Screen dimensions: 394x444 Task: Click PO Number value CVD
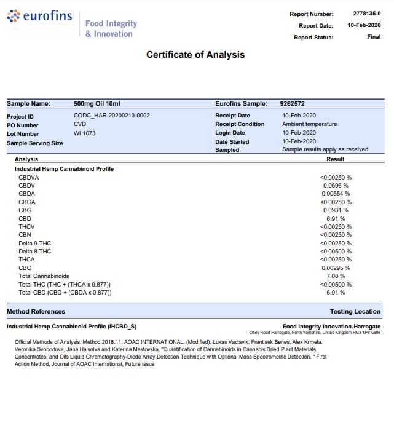80,124
